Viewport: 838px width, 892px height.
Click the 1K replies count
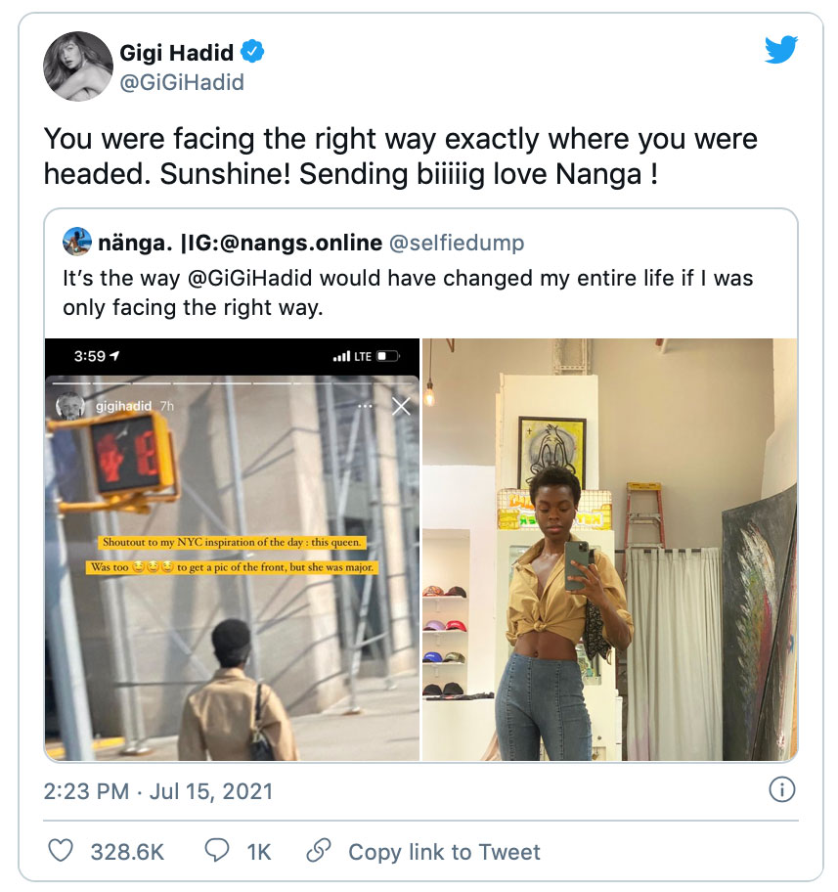(x=259, y=852)
